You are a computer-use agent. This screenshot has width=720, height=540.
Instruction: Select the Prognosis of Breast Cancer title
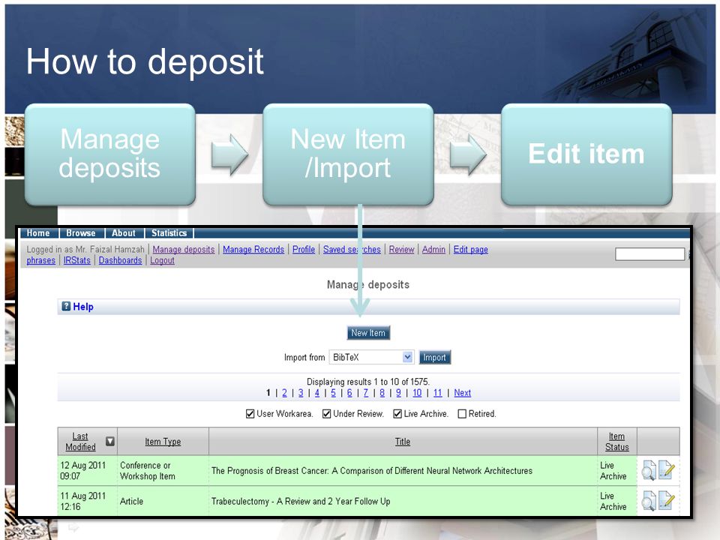click(372, 471)
